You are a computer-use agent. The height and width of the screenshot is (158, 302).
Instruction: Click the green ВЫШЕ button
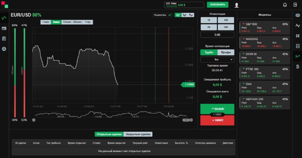(x=217, y=109)
